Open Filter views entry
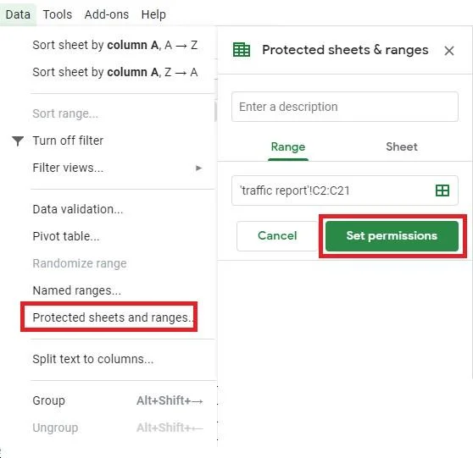 (68, 168)
